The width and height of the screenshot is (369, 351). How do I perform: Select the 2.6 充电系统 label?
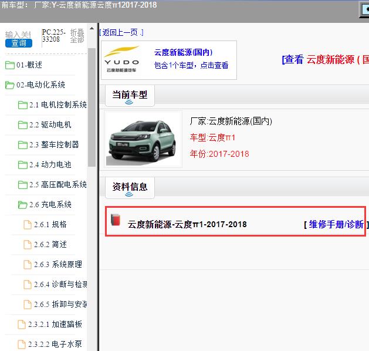[x=50, y=205]
